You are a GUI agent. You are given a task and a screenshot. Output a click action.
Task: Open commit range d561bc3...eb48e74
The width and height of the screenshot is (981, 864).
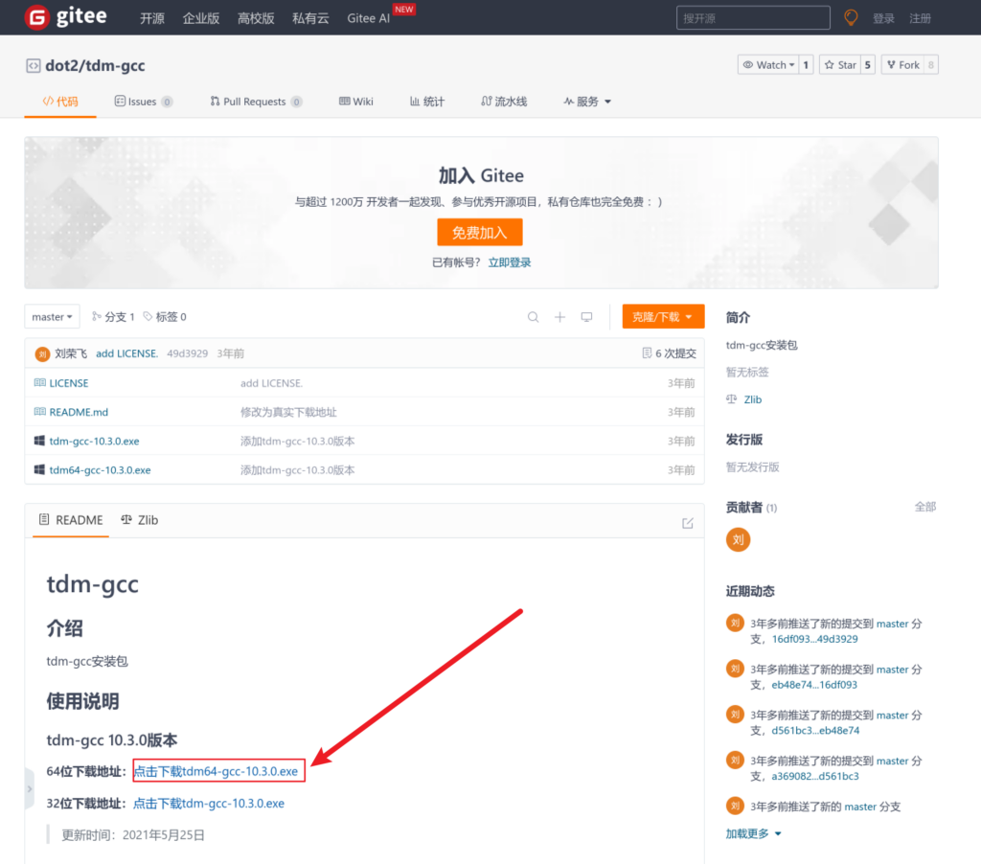(x=815, y=730)
